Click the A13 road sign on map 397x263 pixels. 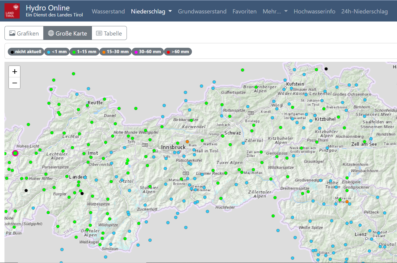point(186,173)
